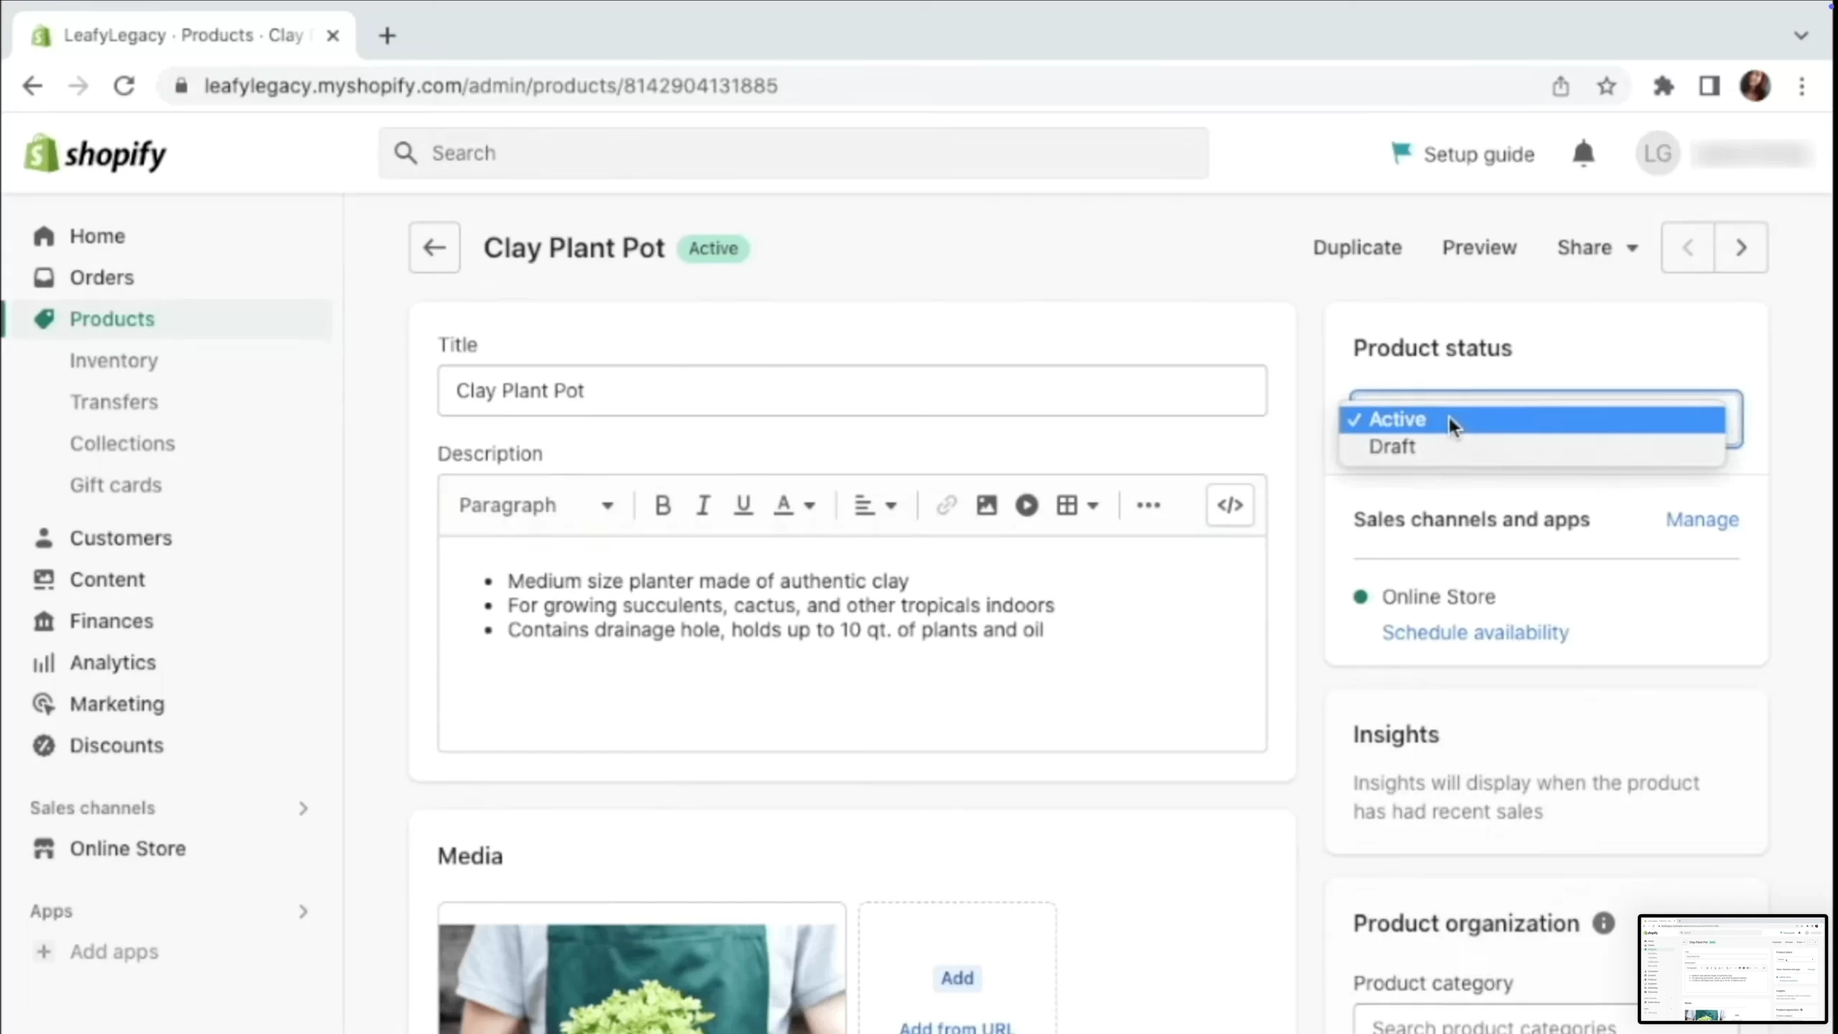1838x1034 pixels.
Task: Click the product media thumbnail
Action: [x=641, y=979]
